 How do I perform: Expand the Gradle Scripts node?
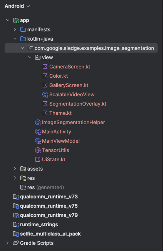(8, 243)
